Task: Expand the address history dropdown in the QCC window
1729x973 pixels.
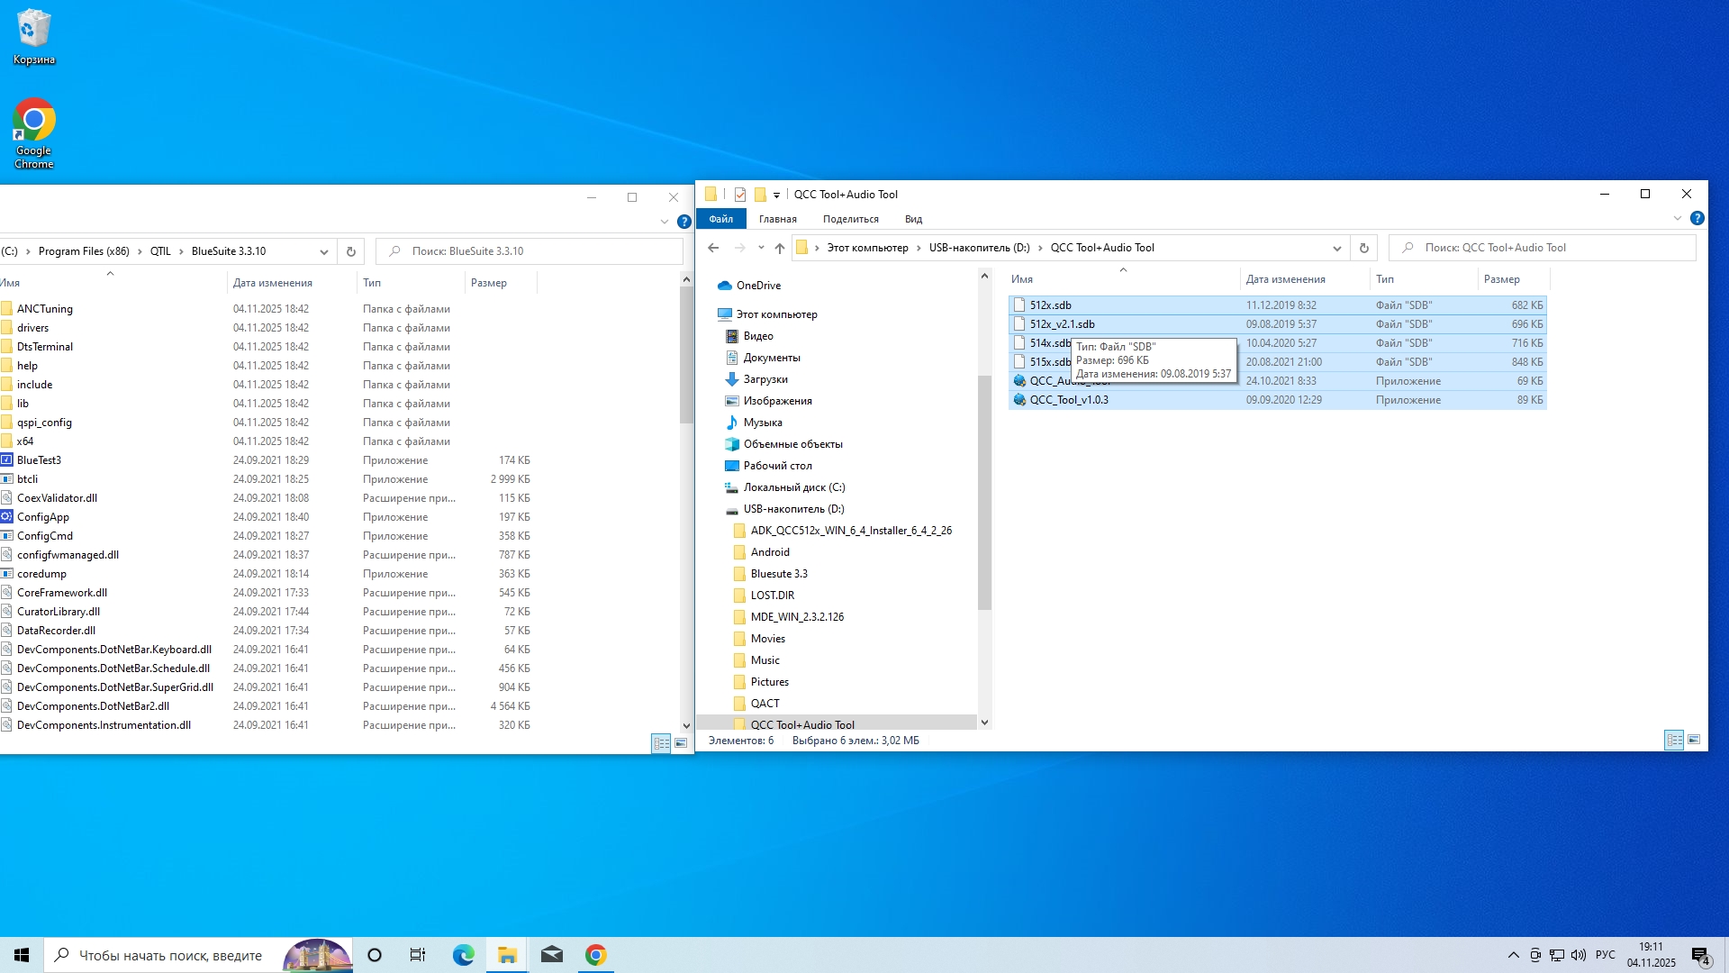Action: tap(1337, 248)
